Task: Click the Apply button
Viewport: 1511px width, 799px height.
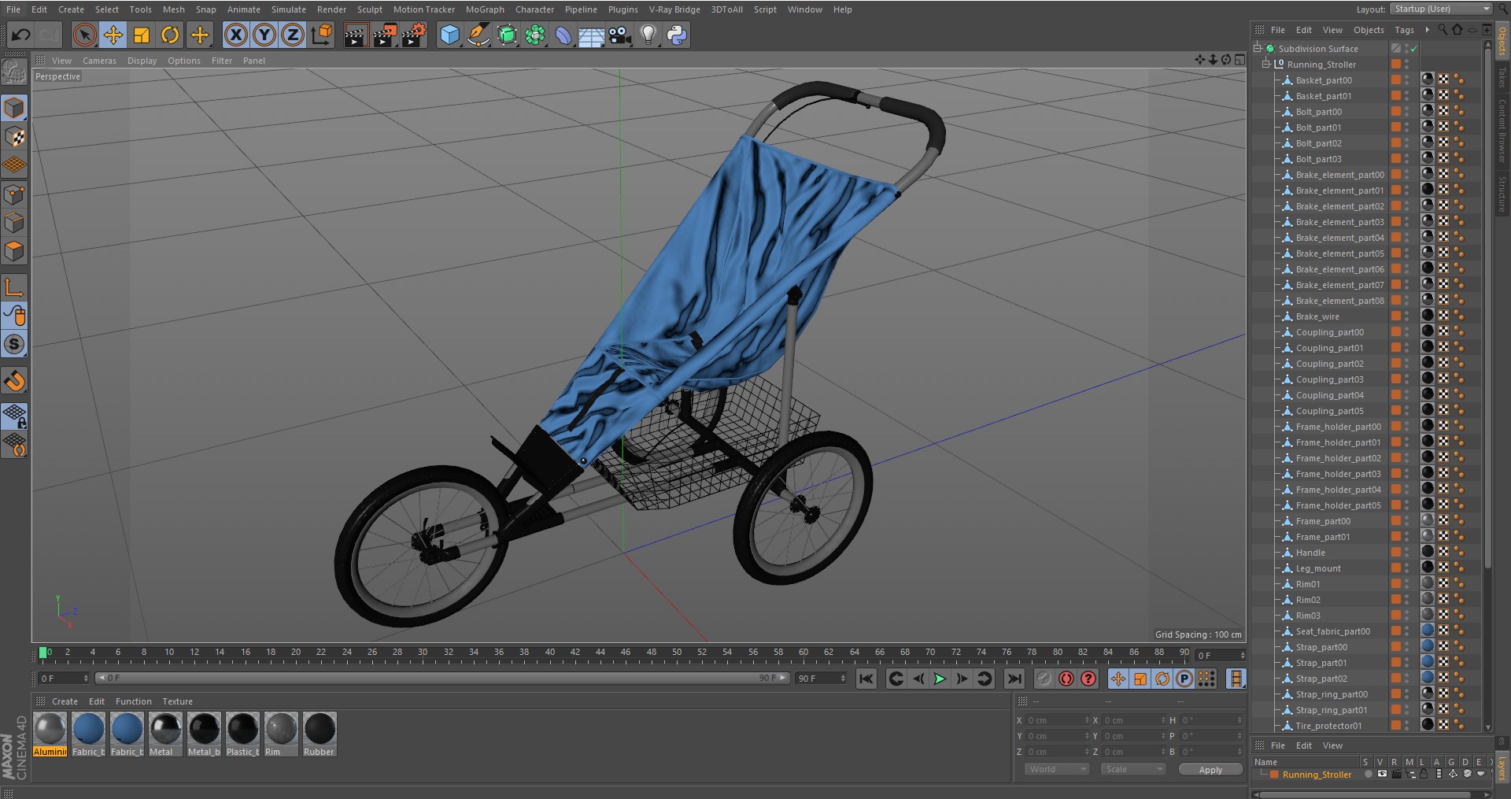Action: [x=1210, y=770]
